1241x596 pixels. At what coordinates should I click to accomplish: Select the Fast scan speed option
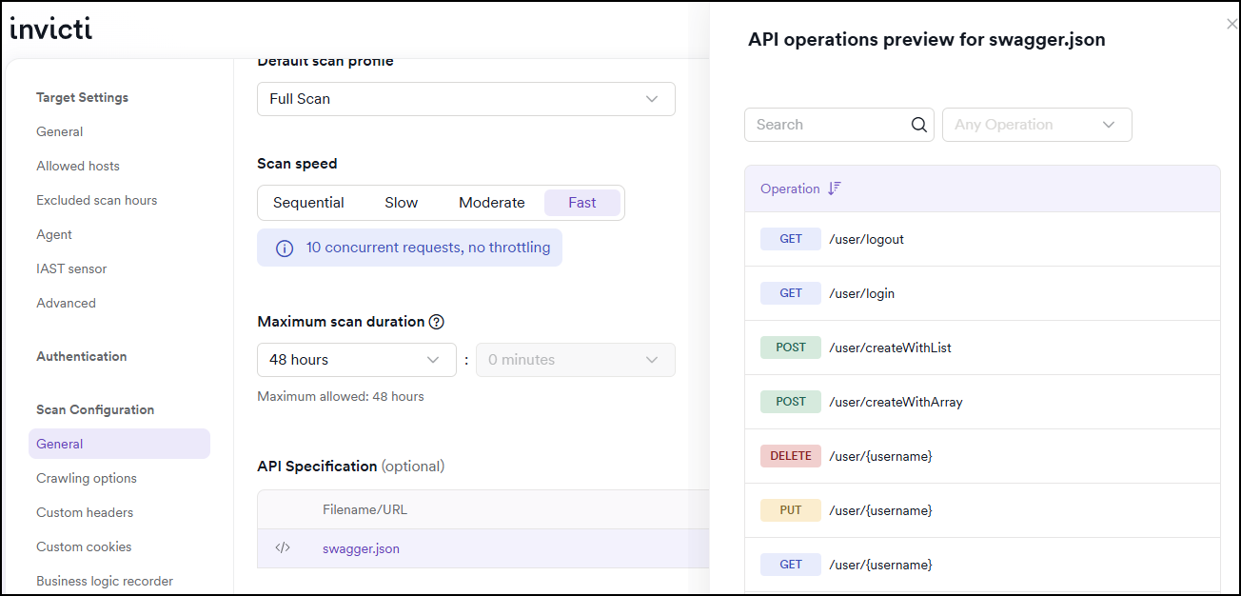coord(581,202)
